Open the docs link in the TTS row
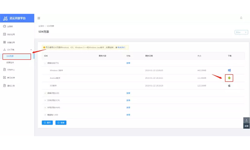 128,63
